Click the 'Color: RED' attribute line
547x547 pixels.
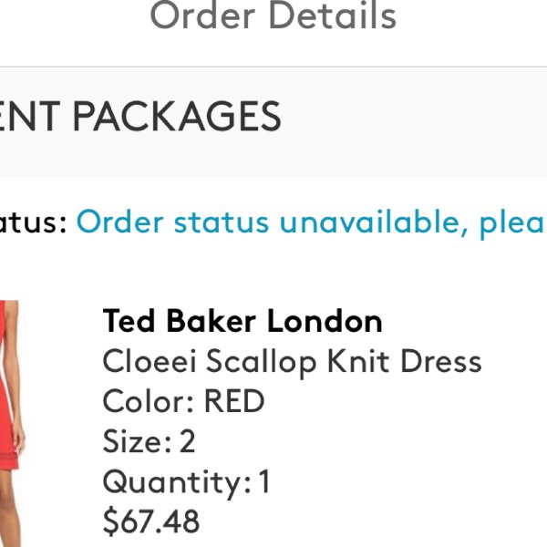point(183,401)
